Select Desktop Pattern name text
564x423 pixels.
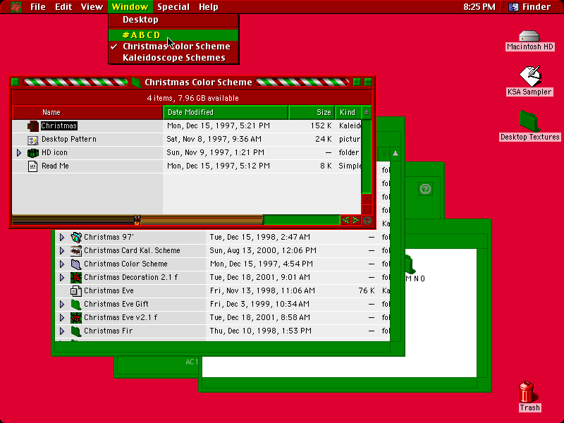pos(69,139)
